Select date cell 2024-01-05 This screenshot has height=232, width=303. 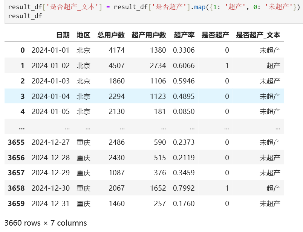point(50,111)
